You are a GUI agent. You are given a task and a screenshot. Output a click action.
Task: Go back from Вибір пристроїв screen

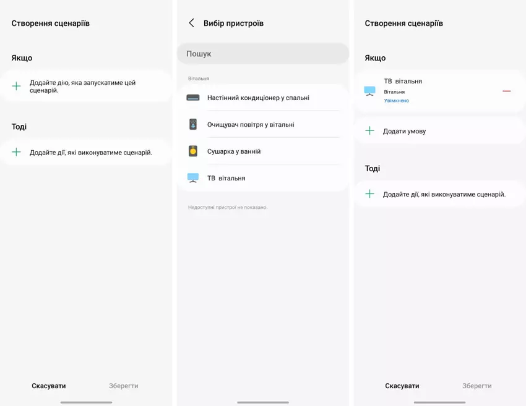coord(191,23)
